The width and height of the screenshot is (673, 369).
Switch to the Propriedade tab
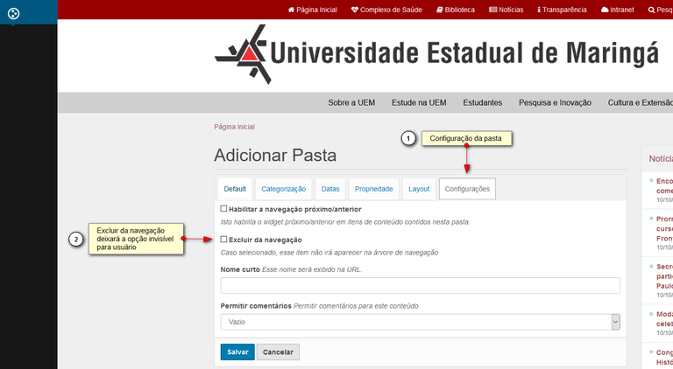(x=374, y=189)
